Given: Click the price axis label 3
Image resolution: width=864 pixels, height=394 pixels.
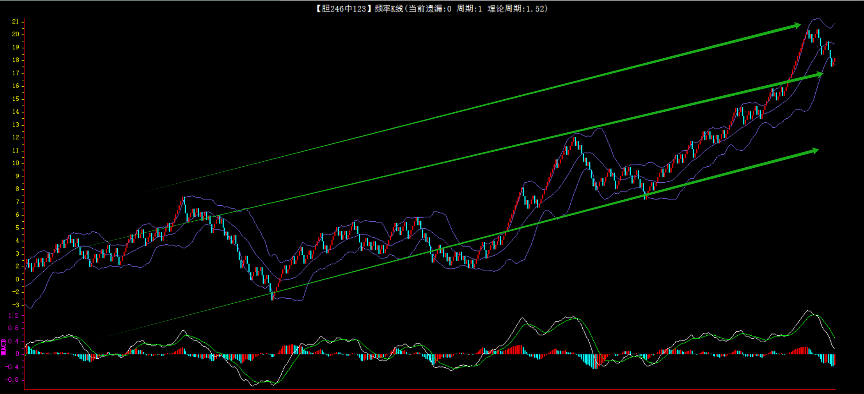Looking at the screenshot, I should coord(17,253).
